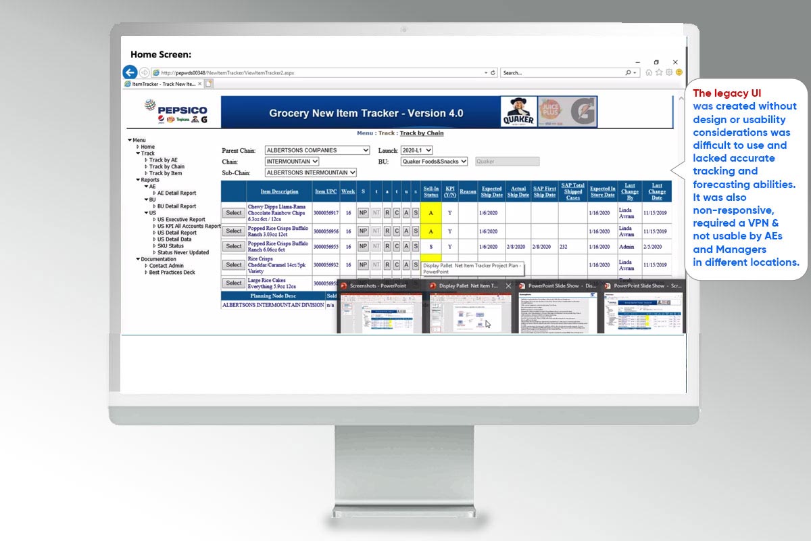Sort by Item Description column header
Viewport: 811px width, 541px height.
[279, 191]
